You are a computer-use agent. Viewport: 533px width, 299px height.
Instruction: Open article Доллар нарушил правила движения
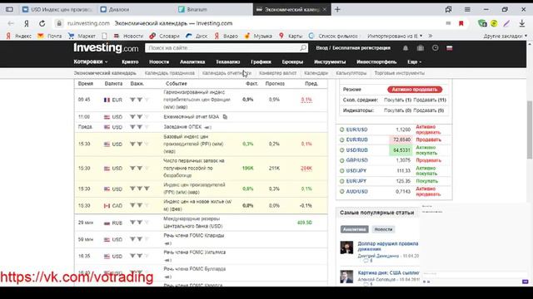point(388,246)
